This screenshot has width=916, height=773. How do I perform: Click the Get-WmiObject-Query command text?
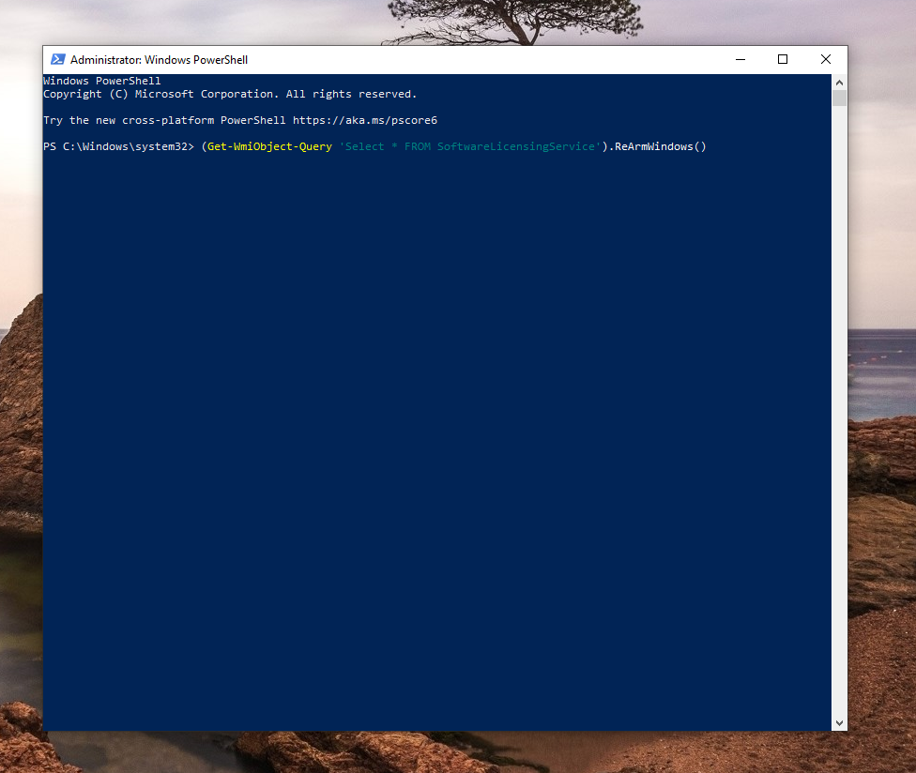click(270, 146)
